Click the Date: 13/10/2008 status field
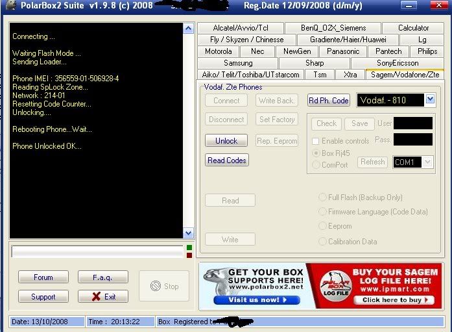The image size is (452, 332). [x=47, y=322]
